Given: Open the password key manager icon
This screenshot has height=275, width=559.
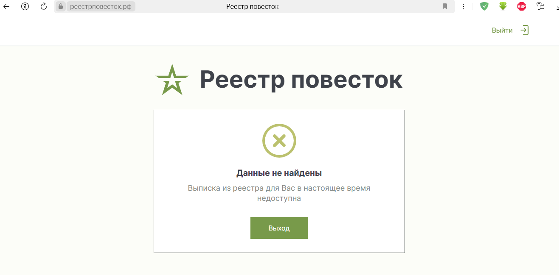Looking at the screenshot, I should click(x=540, y=6).
